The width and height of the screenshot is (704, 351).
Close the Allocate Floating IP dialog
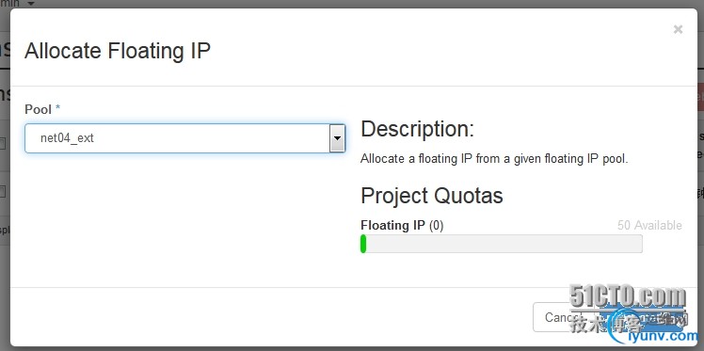coord(678,29)
